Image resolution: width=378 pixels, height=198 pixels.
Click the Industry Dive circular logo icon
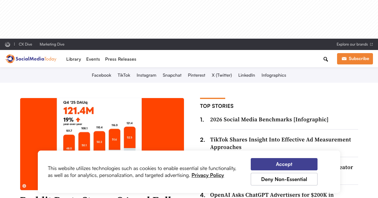[8, 44]
